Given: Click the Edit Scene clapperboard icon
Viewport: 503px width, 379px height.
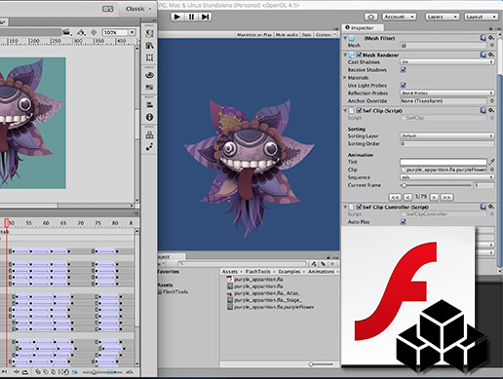Looking at the screenshot, I should pos(67,32).
